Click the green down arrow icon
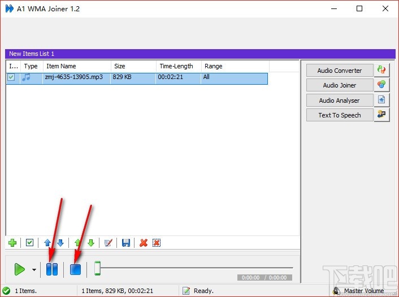Viewport: 399px width, 297px height. [x=91, y=243]
